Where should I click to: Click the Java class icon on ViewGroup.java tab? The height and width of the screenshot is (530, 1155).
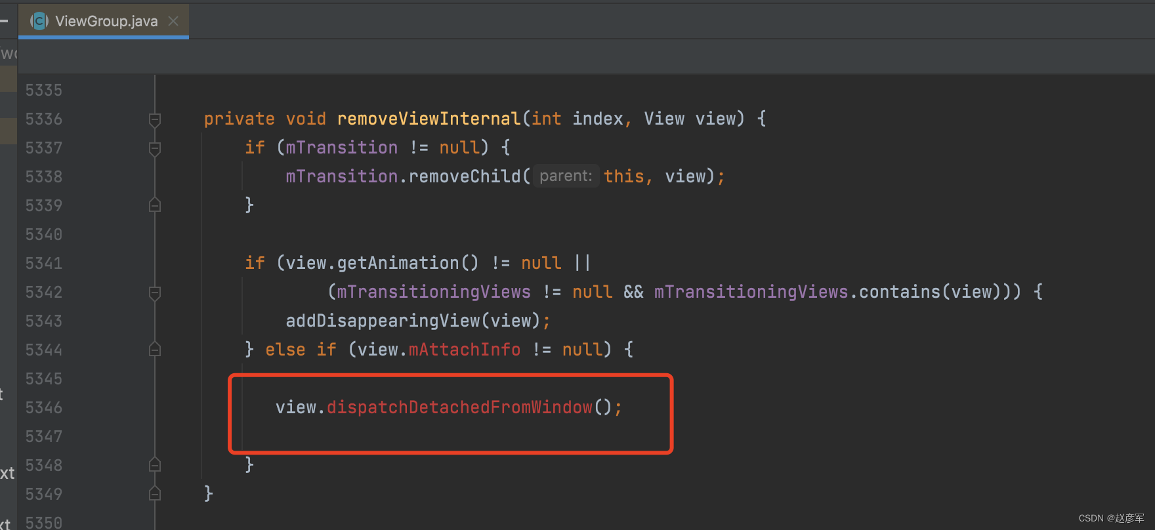tap(39, 21)
